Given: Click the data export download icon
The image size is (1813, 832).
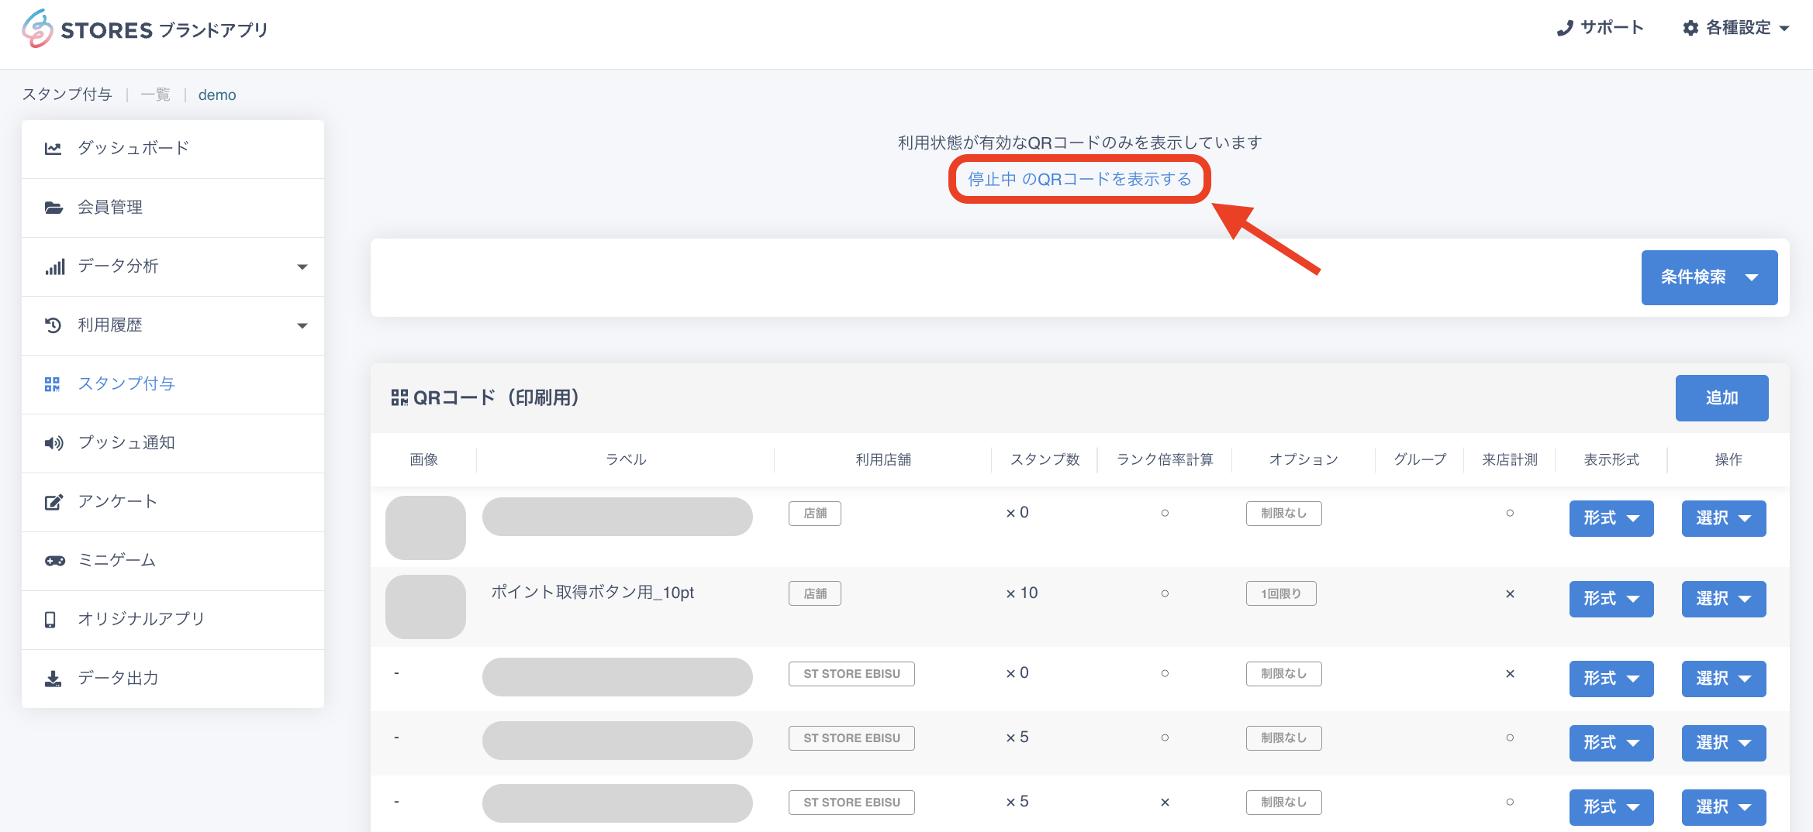Looking at the screenshot, I should [53, 679].
